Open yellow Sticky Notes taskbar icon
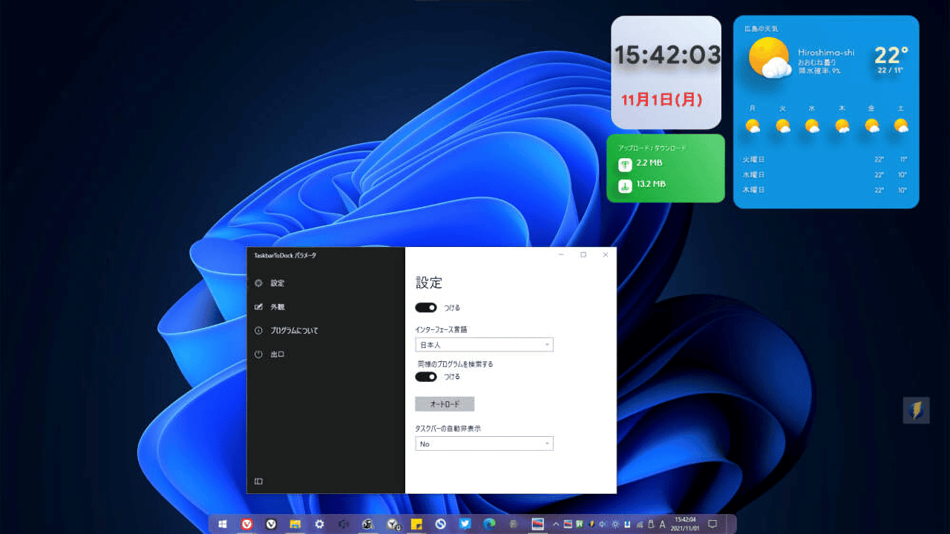This screenshot has width=950, height=534. [416, 524]
